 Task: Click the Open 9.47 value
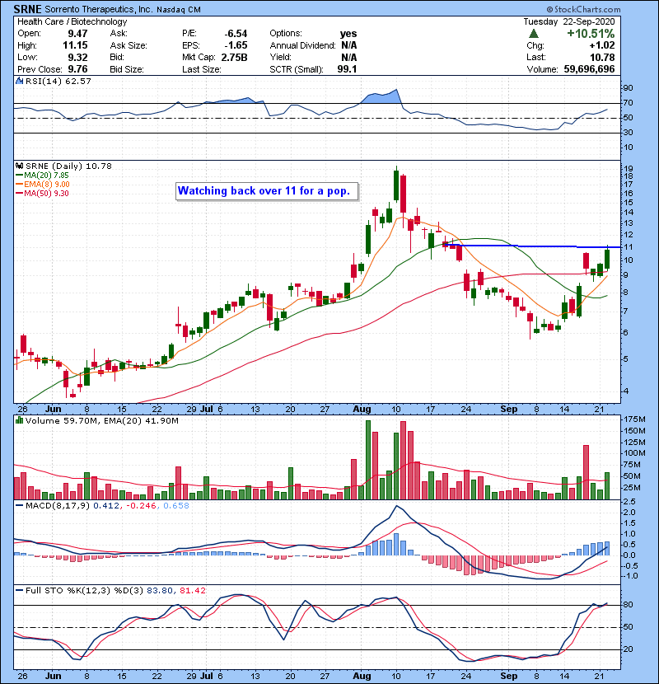pos(77,34)
